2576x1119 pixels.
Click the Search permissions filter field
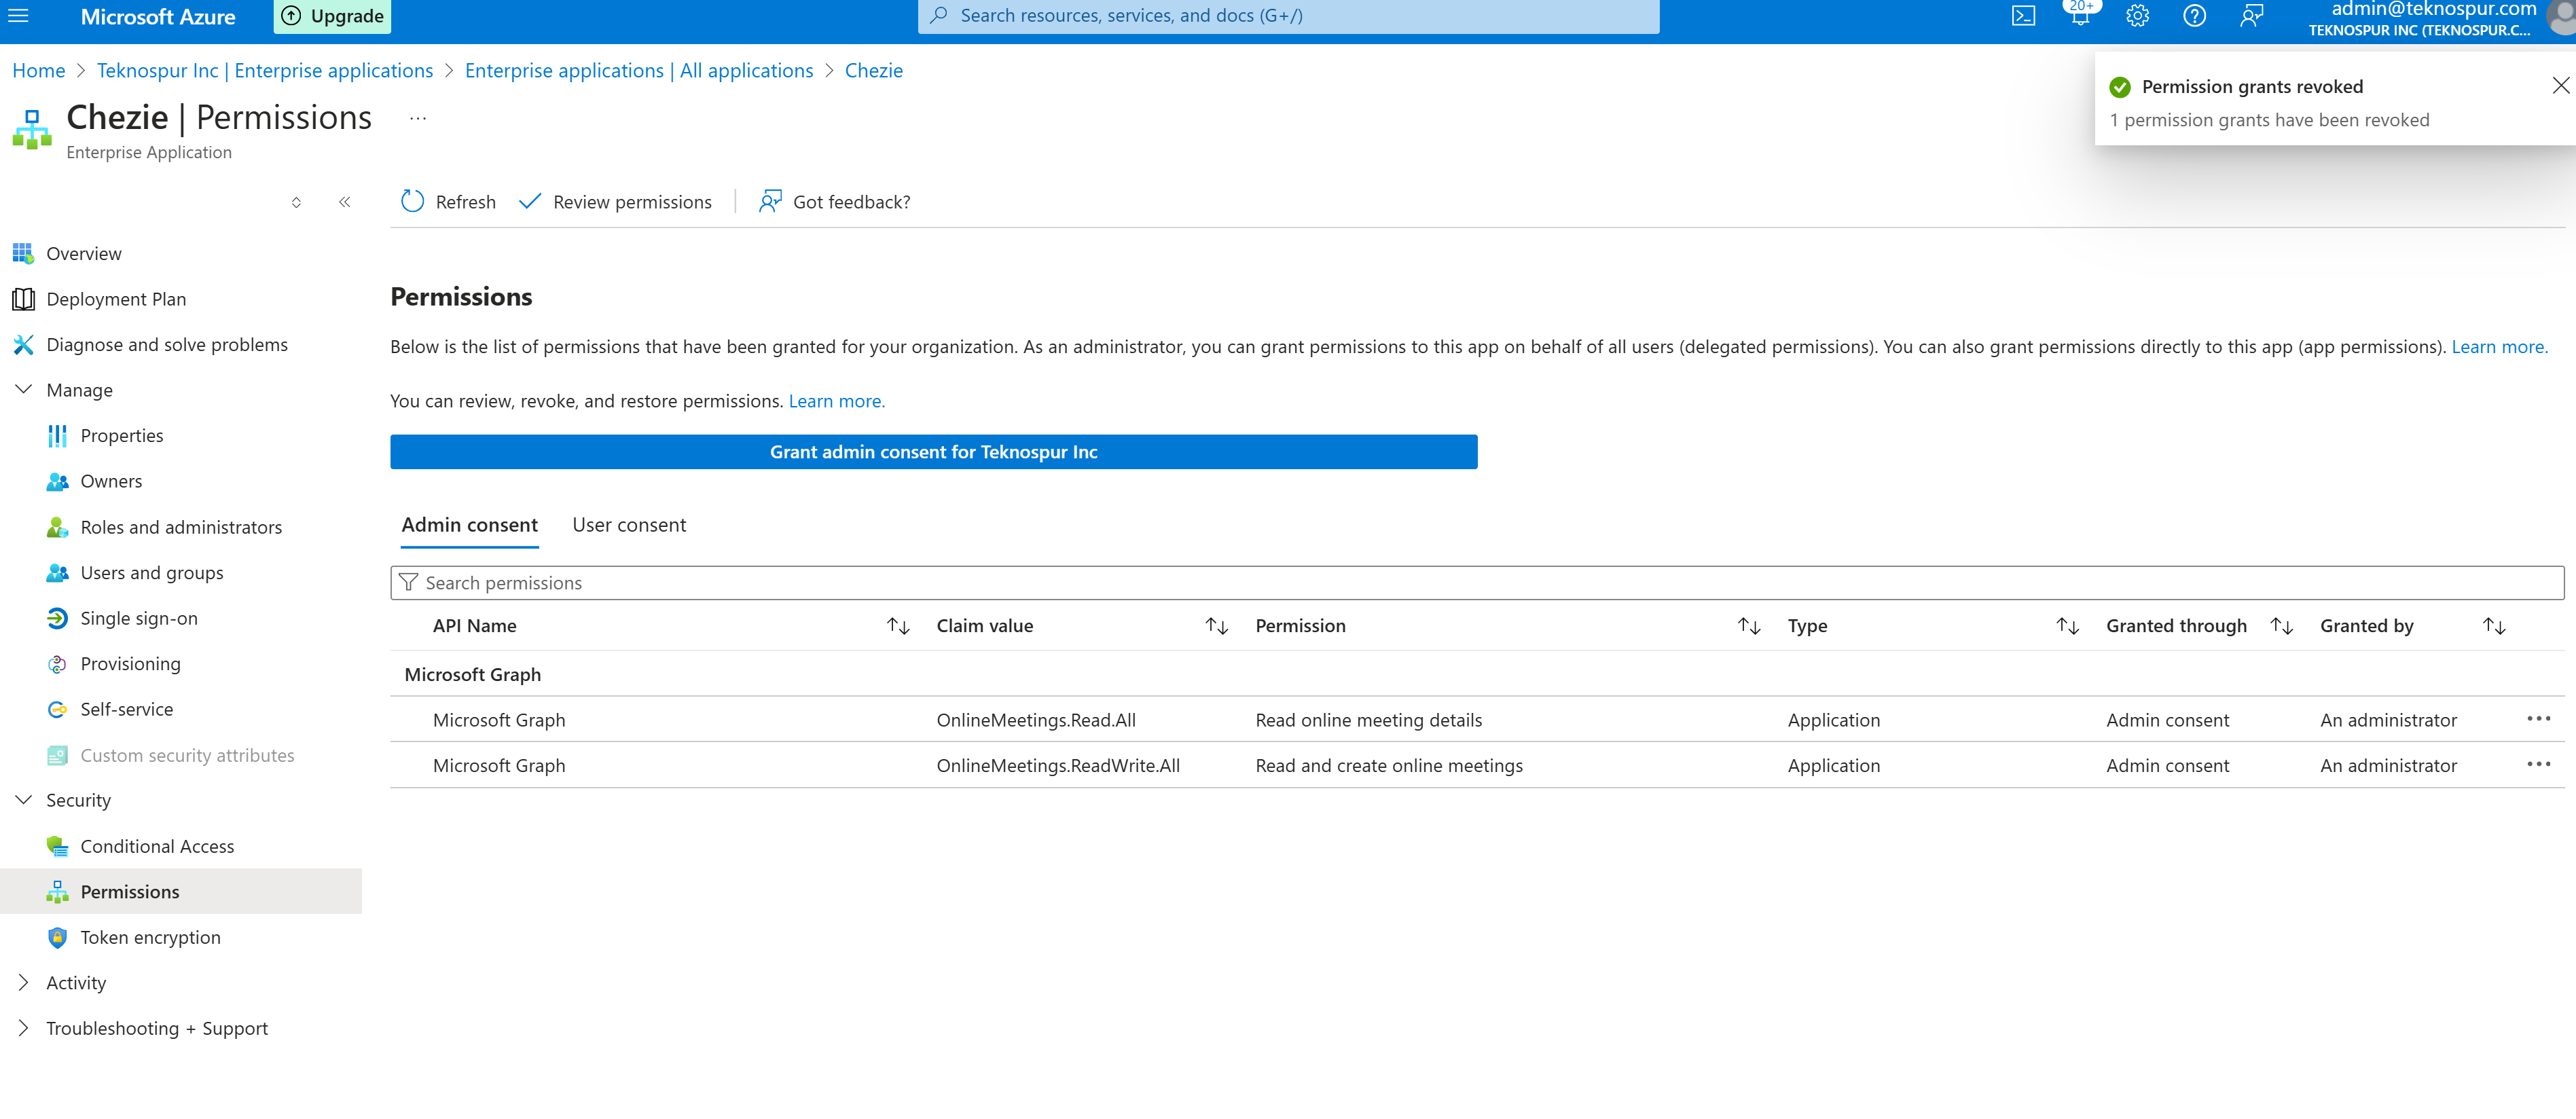tap(1476, 583)
